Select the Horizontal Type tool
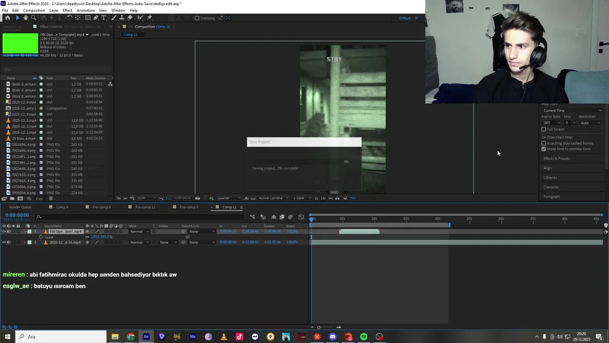Viewport: 609px width, 343px height. (104, 18)
